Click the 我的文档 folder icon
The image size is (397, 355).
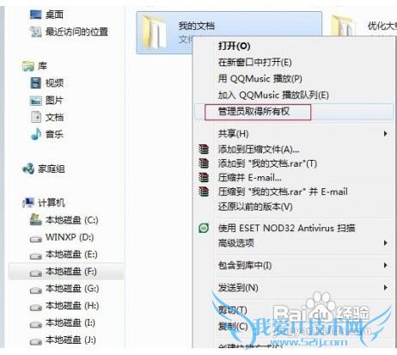click(x=155, y=33)
